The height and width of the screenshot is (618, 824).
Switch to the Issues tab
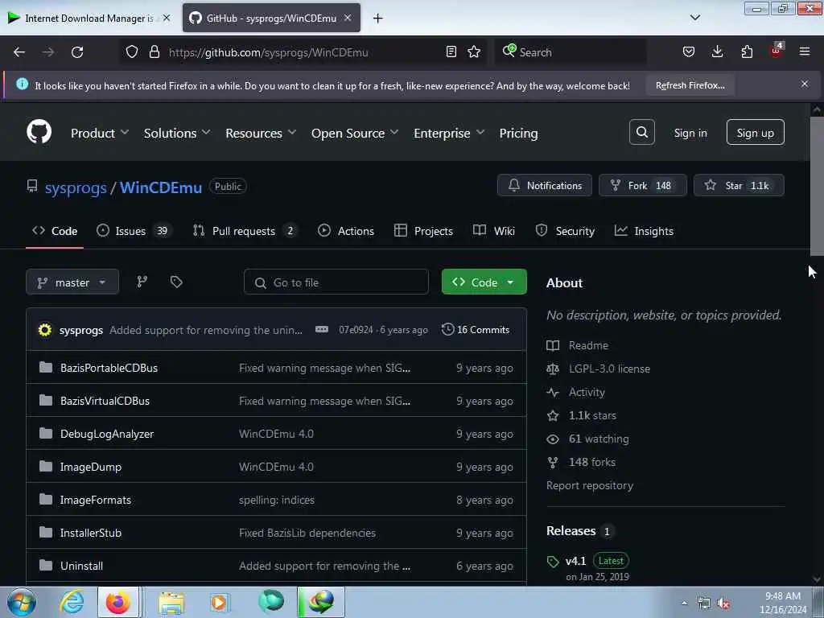click(134, 231)
